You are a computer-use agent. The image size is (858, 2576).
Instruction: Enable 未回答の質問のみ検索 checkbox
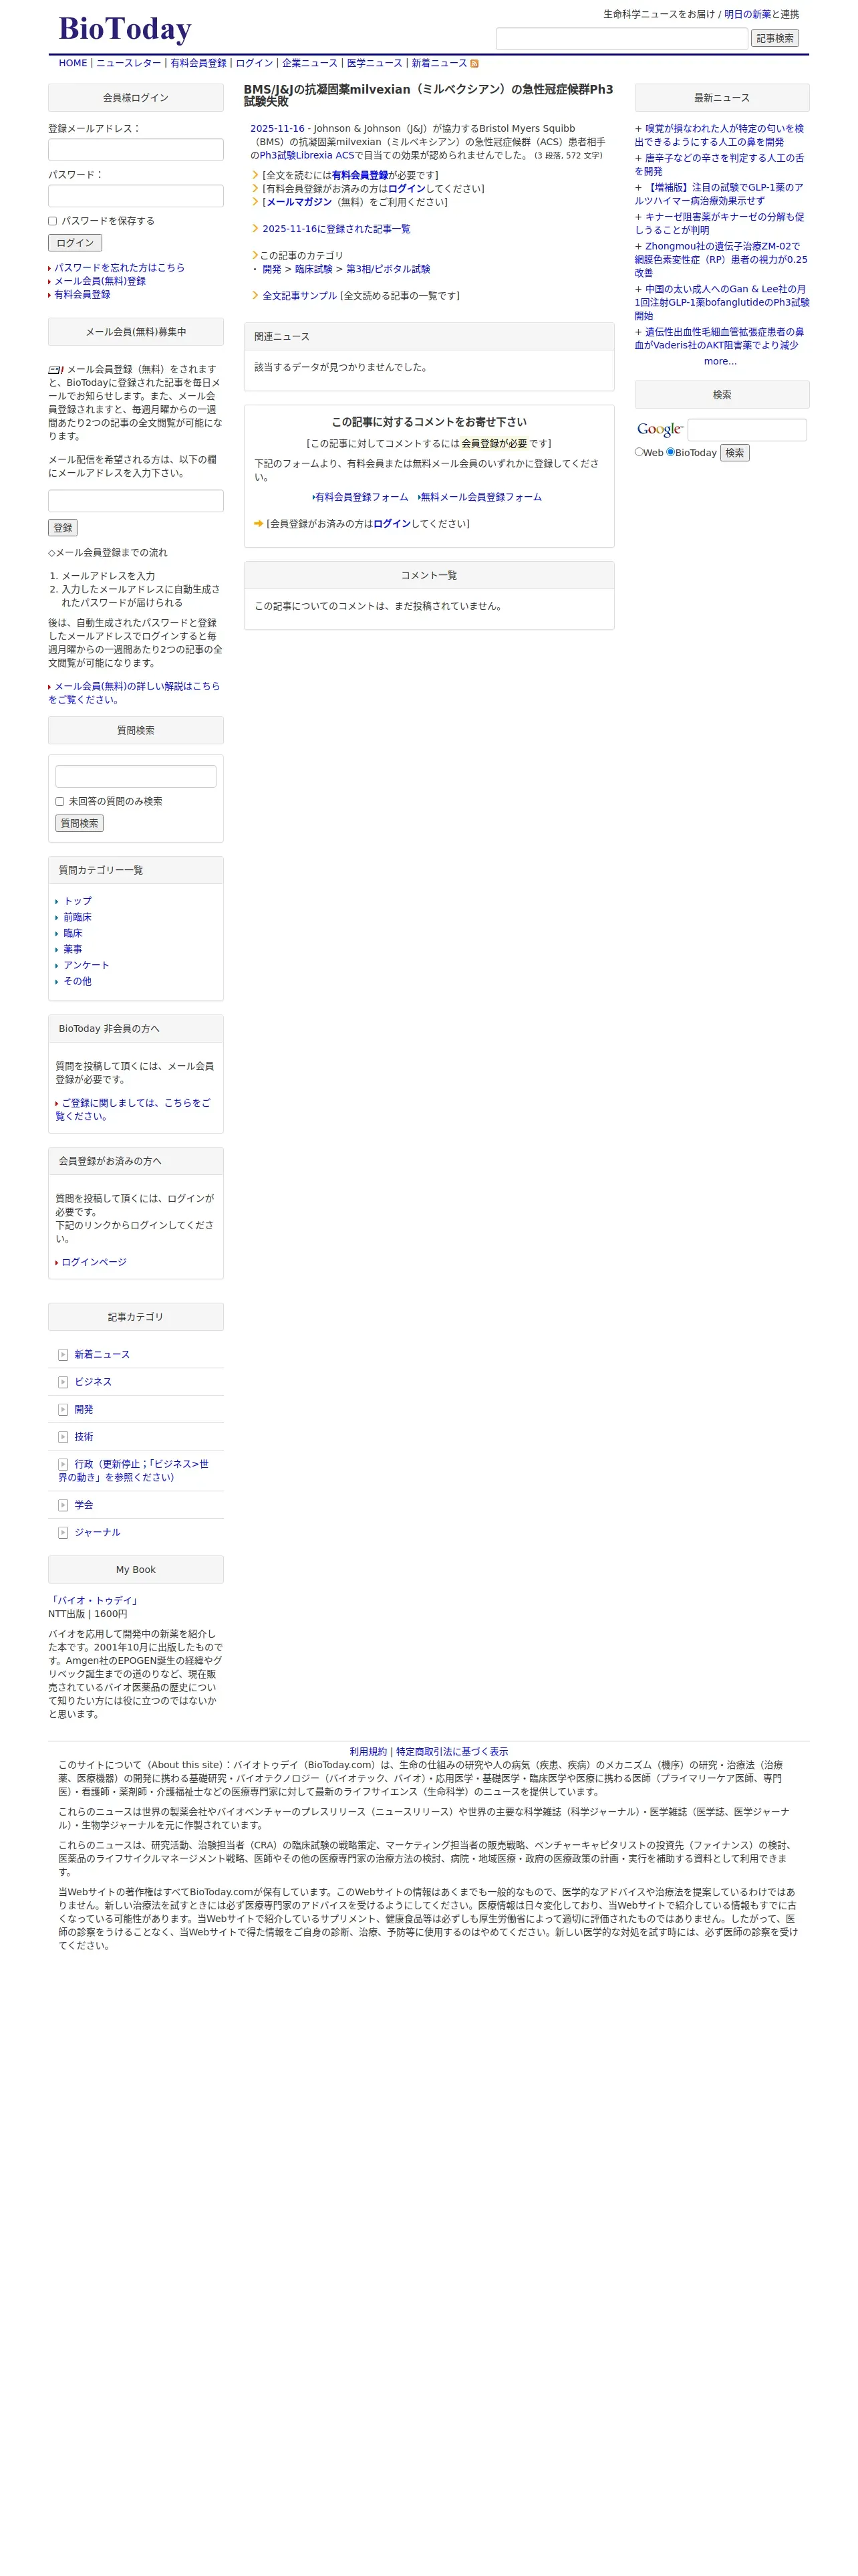click(x=60, y=801)
